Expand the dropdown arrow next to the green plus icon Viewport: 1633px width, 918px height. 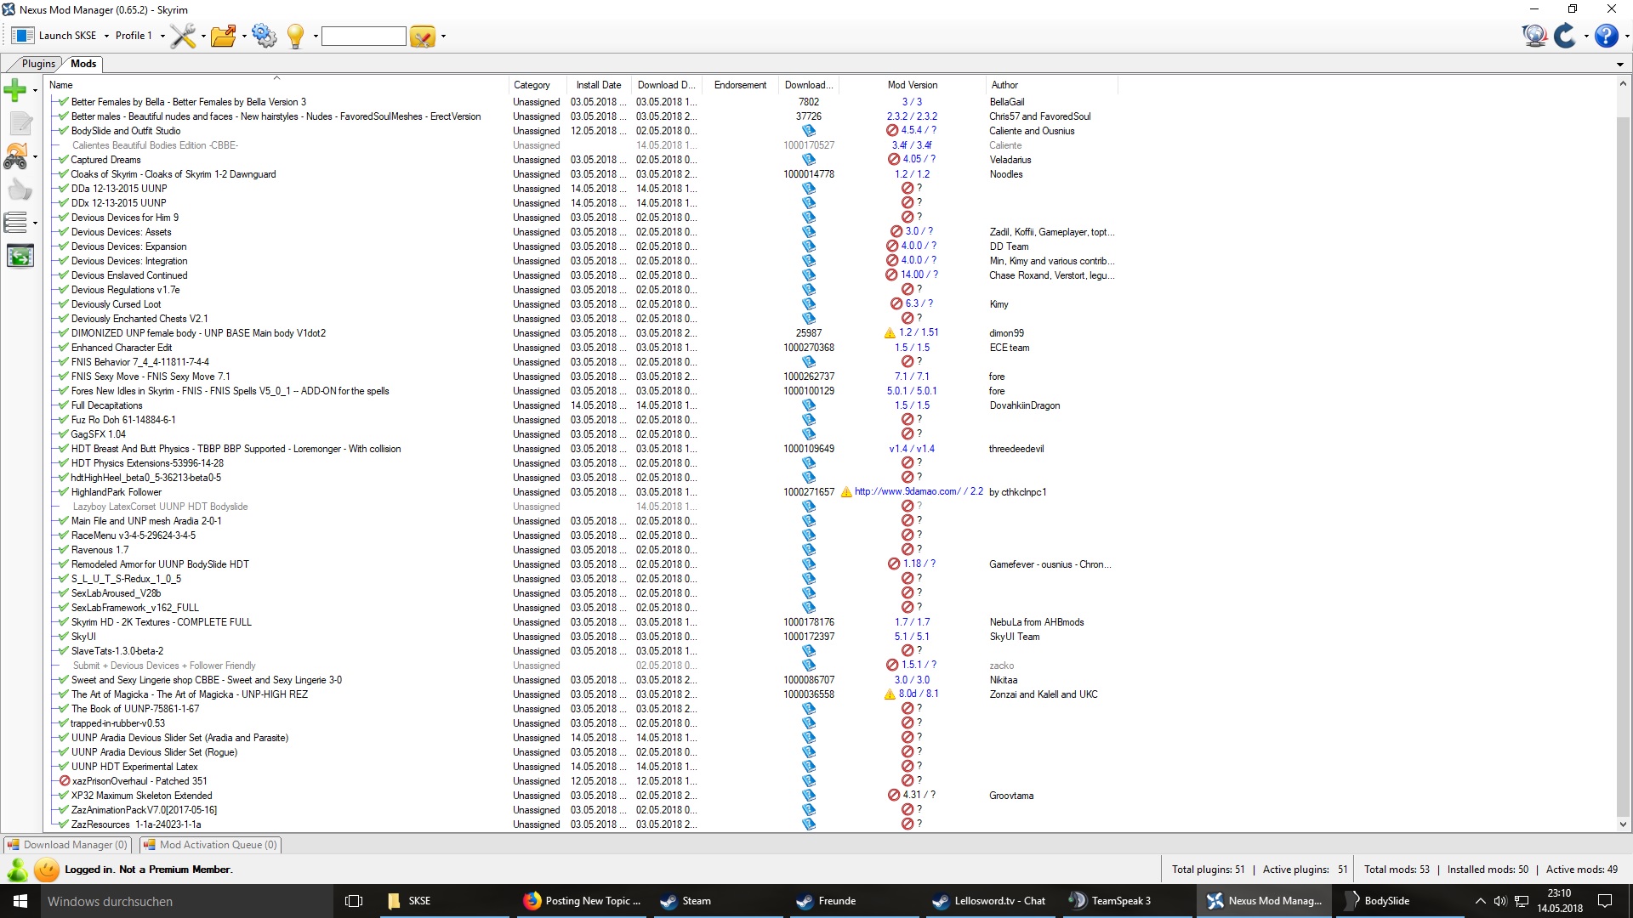click(x=35, y=90)
